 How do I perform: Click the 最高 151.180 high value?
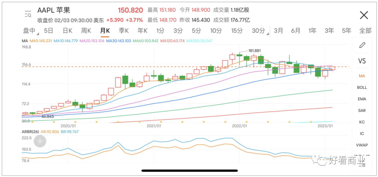(162, 10)
